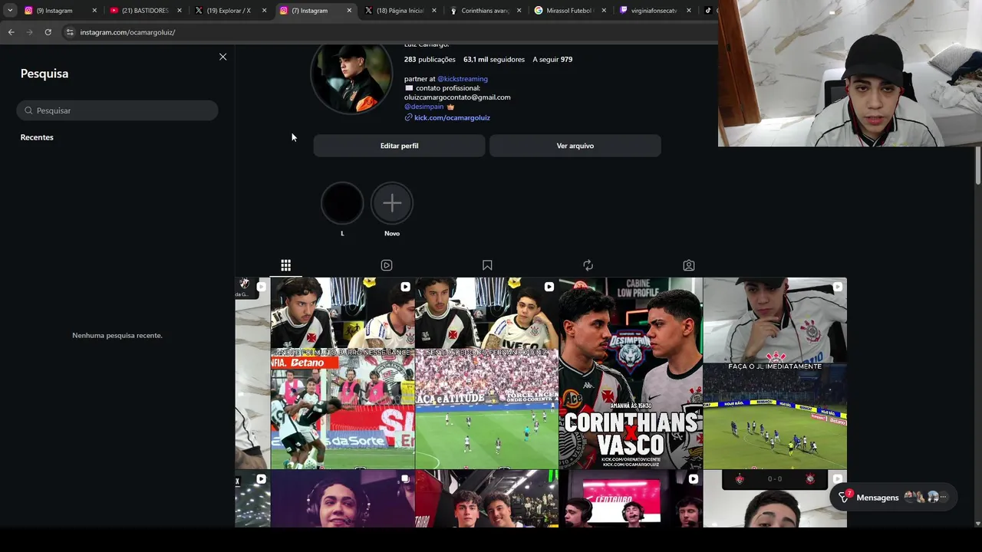
Task: Switch to the virginiafonseca Twitch tab
Action: pos(654,11)
